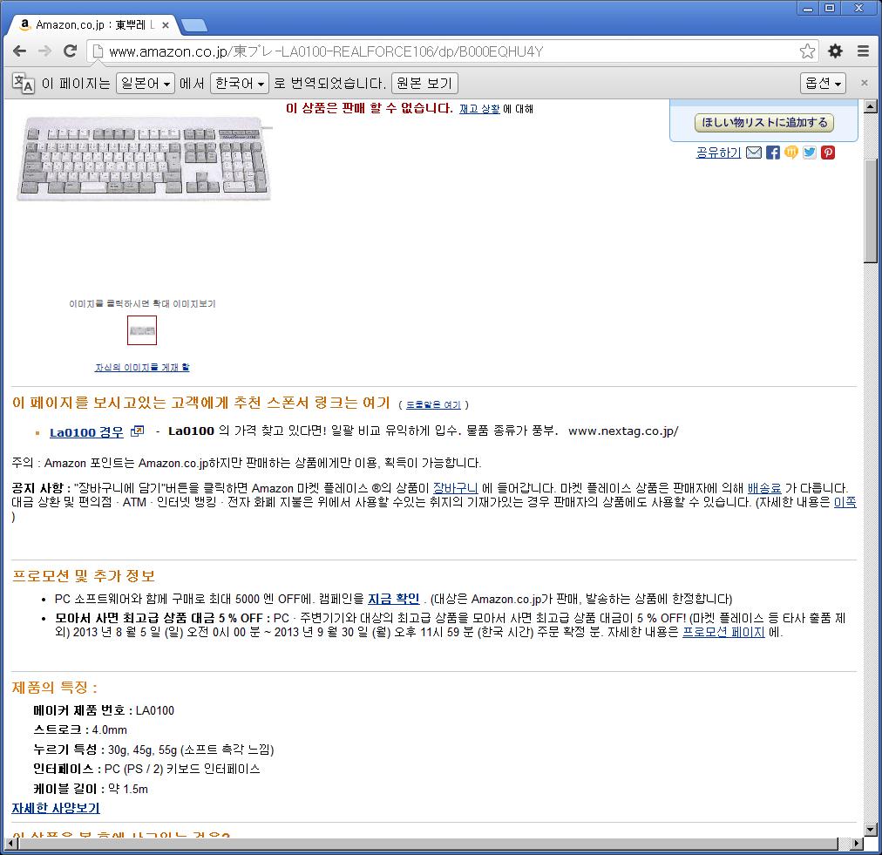The image size is (882, 855).
Task: Select the Amazon.co.jp tab
Action: (x=92, y=24)
